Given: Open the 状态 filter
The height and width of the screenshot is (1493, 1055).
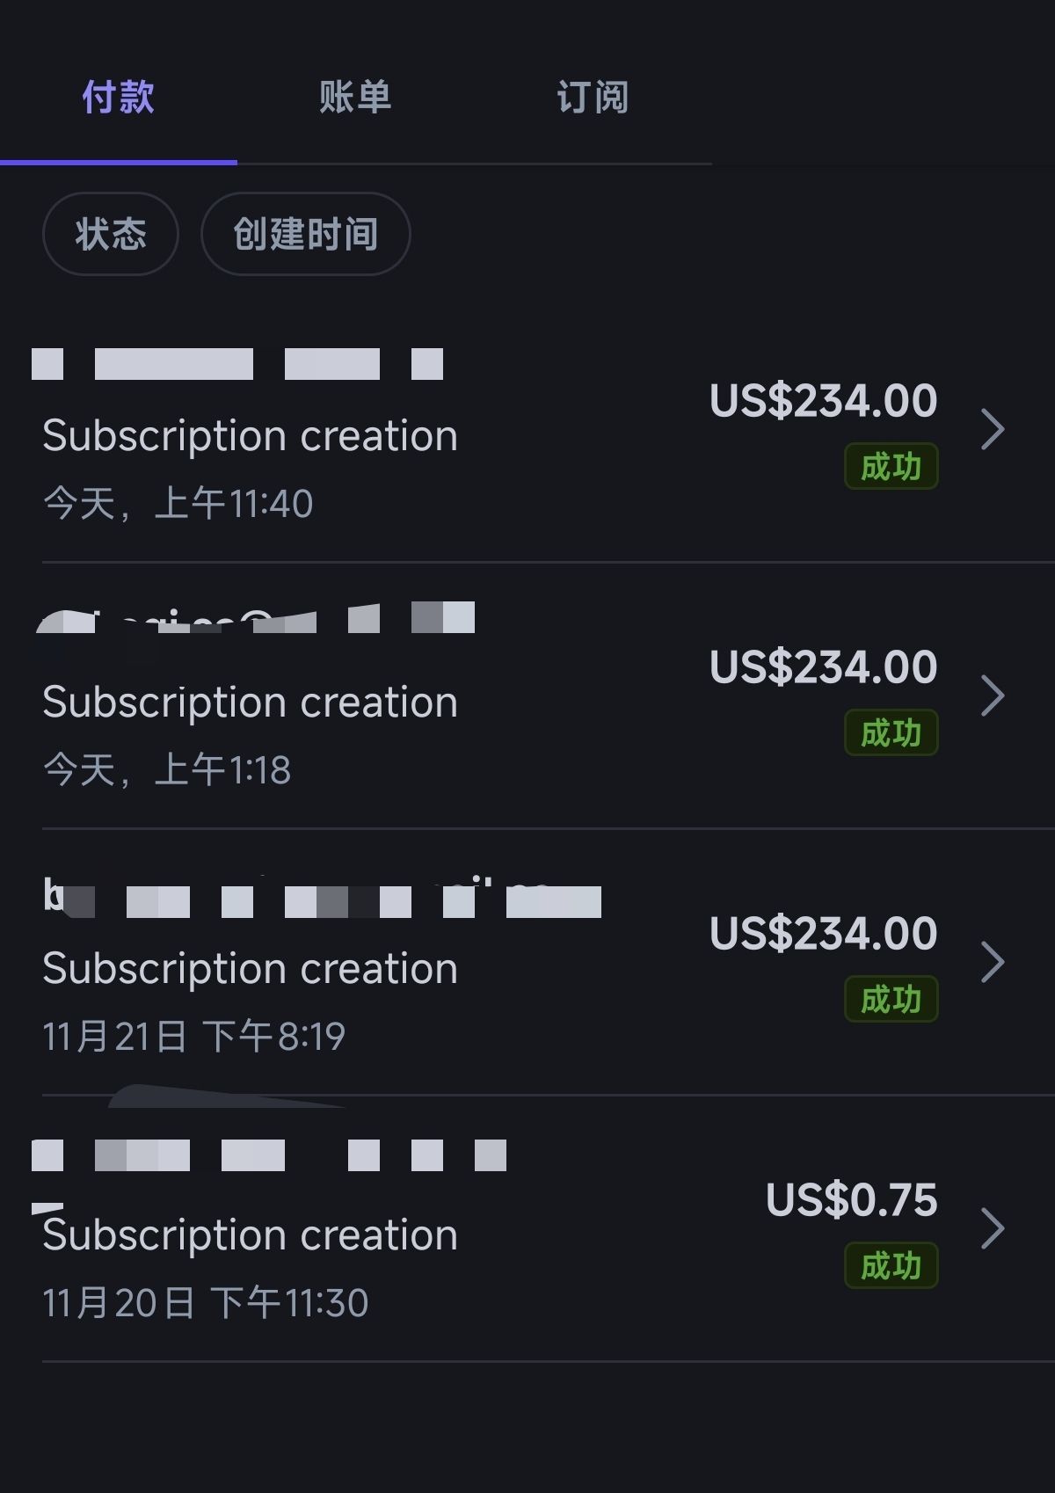Looking at the screenshot, I should pyautogui.click(x=111, y=234).
